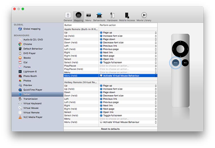Click the Perform action column header
Screen dimensions: 215x148
[128, 25]
